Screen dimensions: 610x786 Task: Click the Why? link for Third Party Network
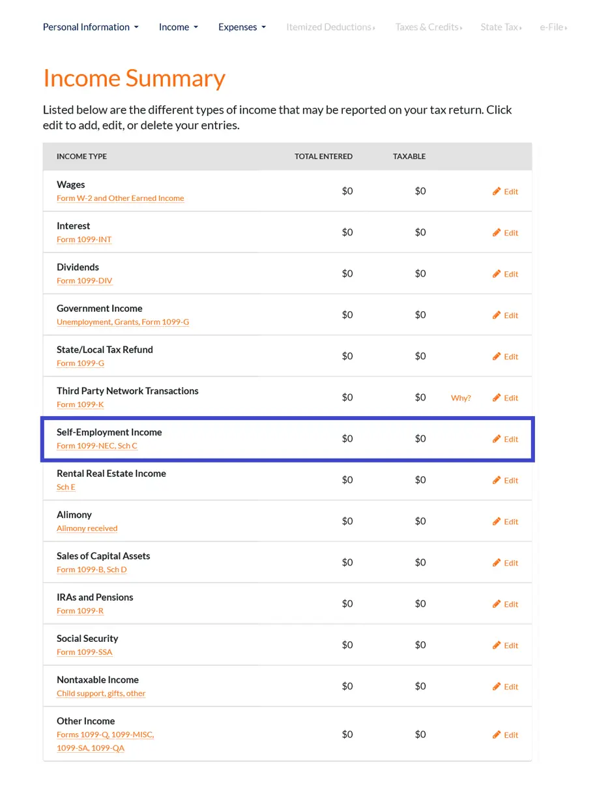click(x=461, y=398)
